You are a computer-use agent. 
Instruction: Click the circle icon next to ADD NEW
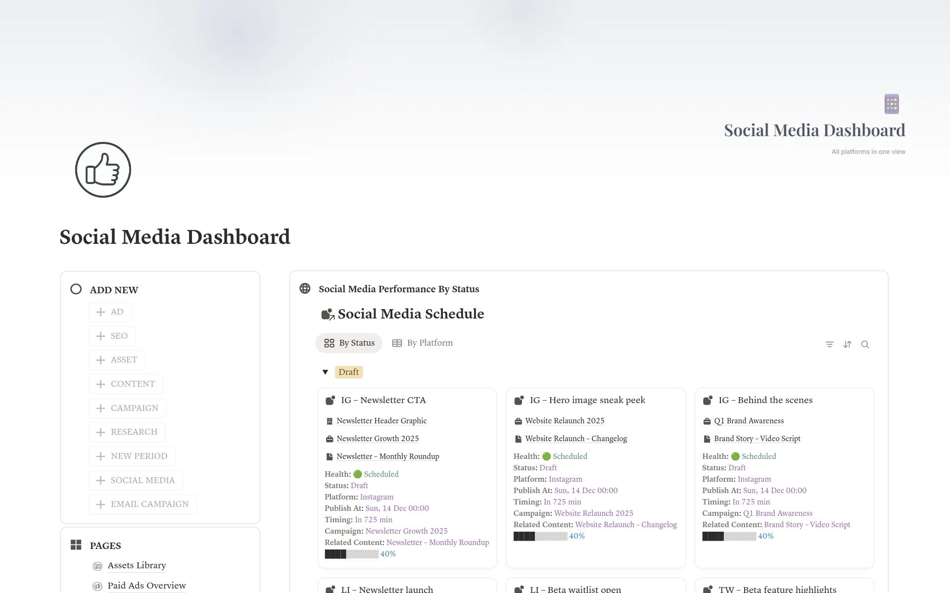[76, 289]
